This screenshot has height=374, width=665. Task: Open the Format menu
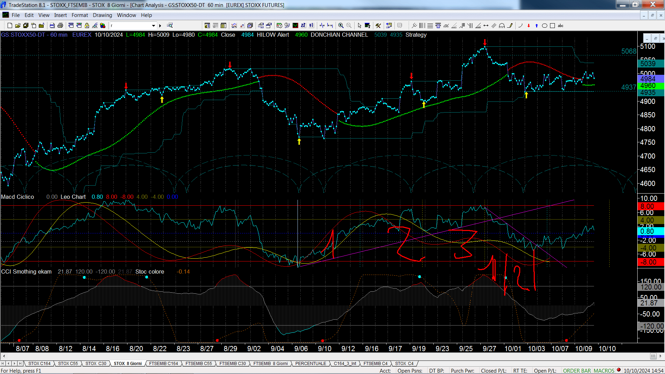(x=80, y=15)
